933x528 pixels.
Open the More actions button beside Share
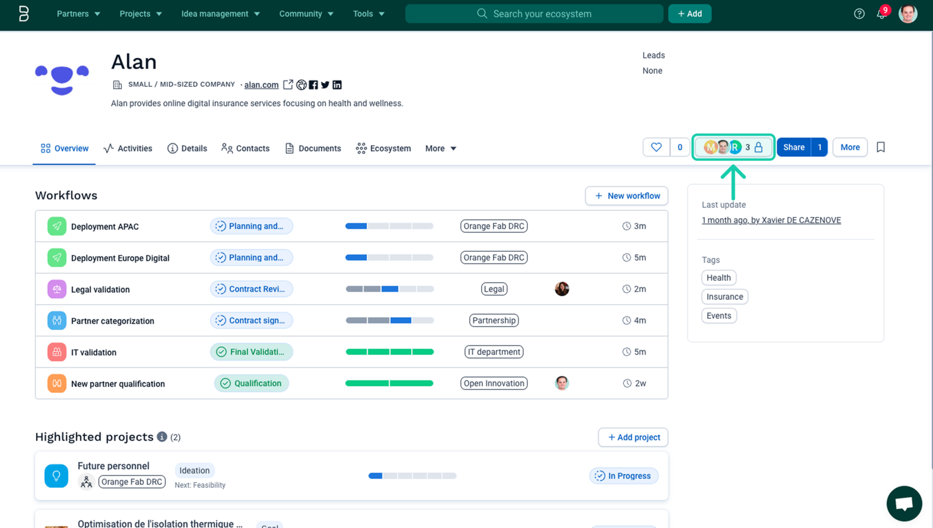click(850, 147)
